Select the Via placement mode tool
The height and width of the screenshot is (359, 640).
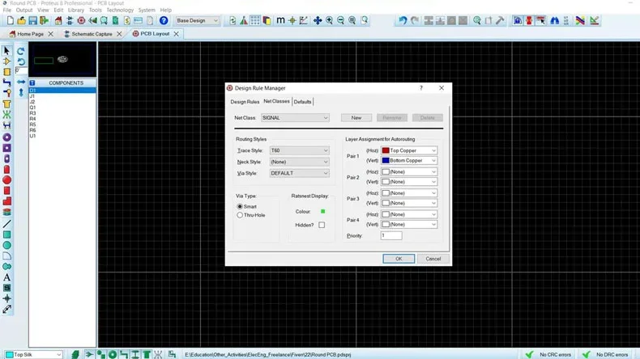click(x=6, y=93)
